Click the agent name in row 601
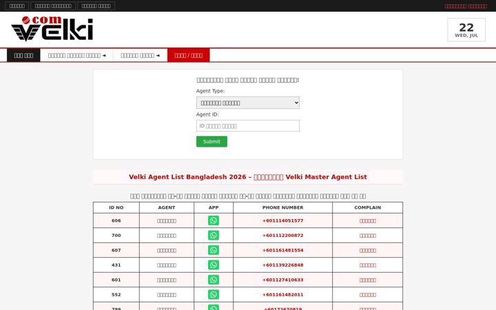This screenshot has width=496, height=310. [167, 280]
